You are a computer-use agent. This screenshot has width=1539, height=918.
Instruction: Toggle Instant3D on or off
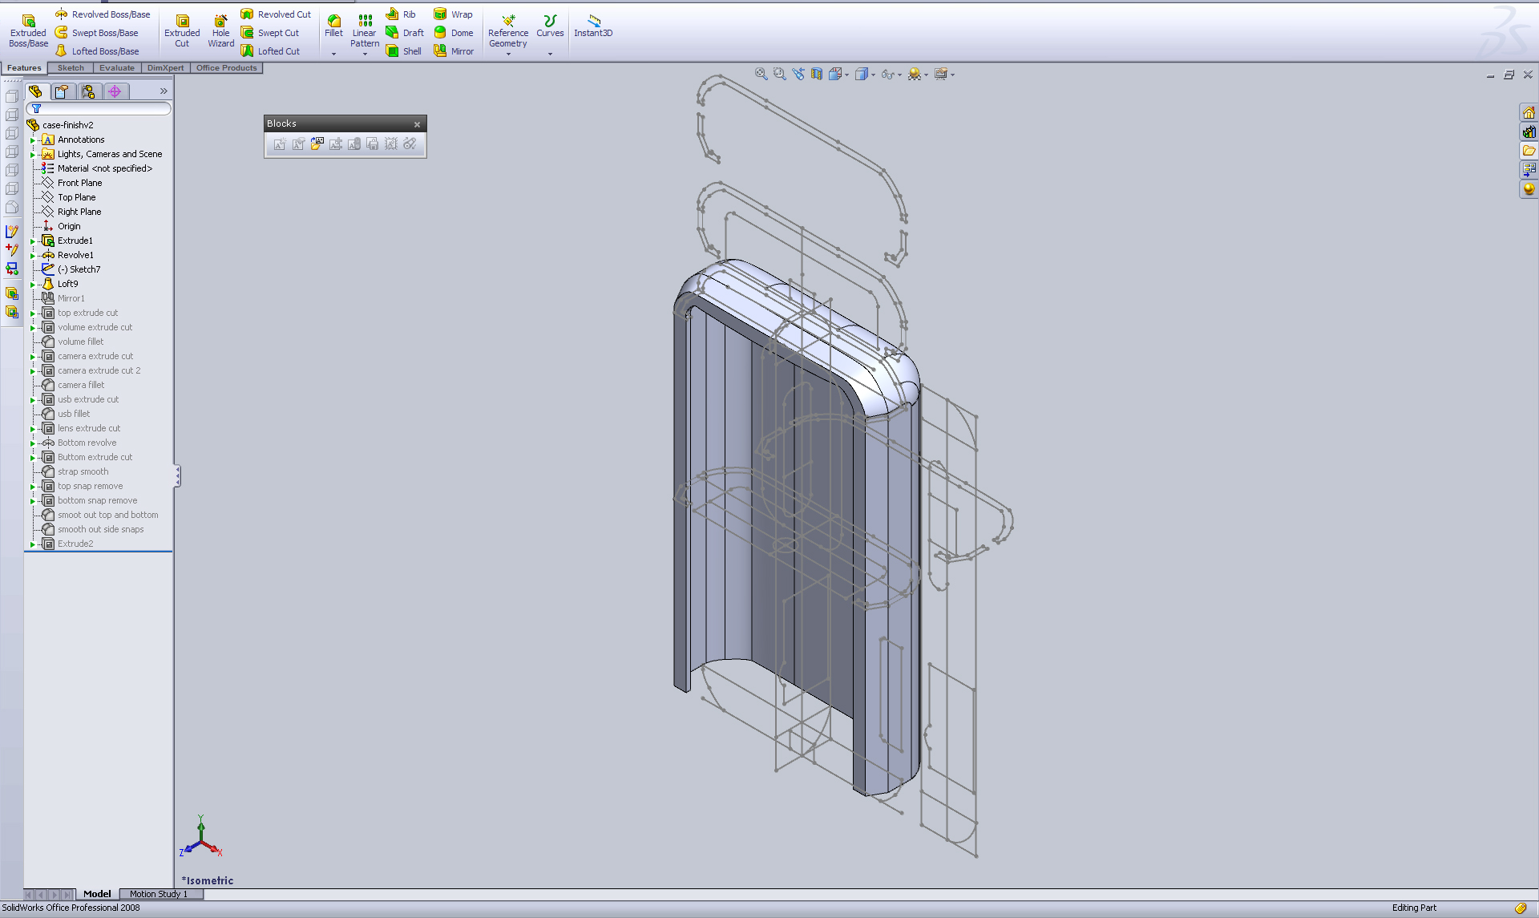coord(594,24)
